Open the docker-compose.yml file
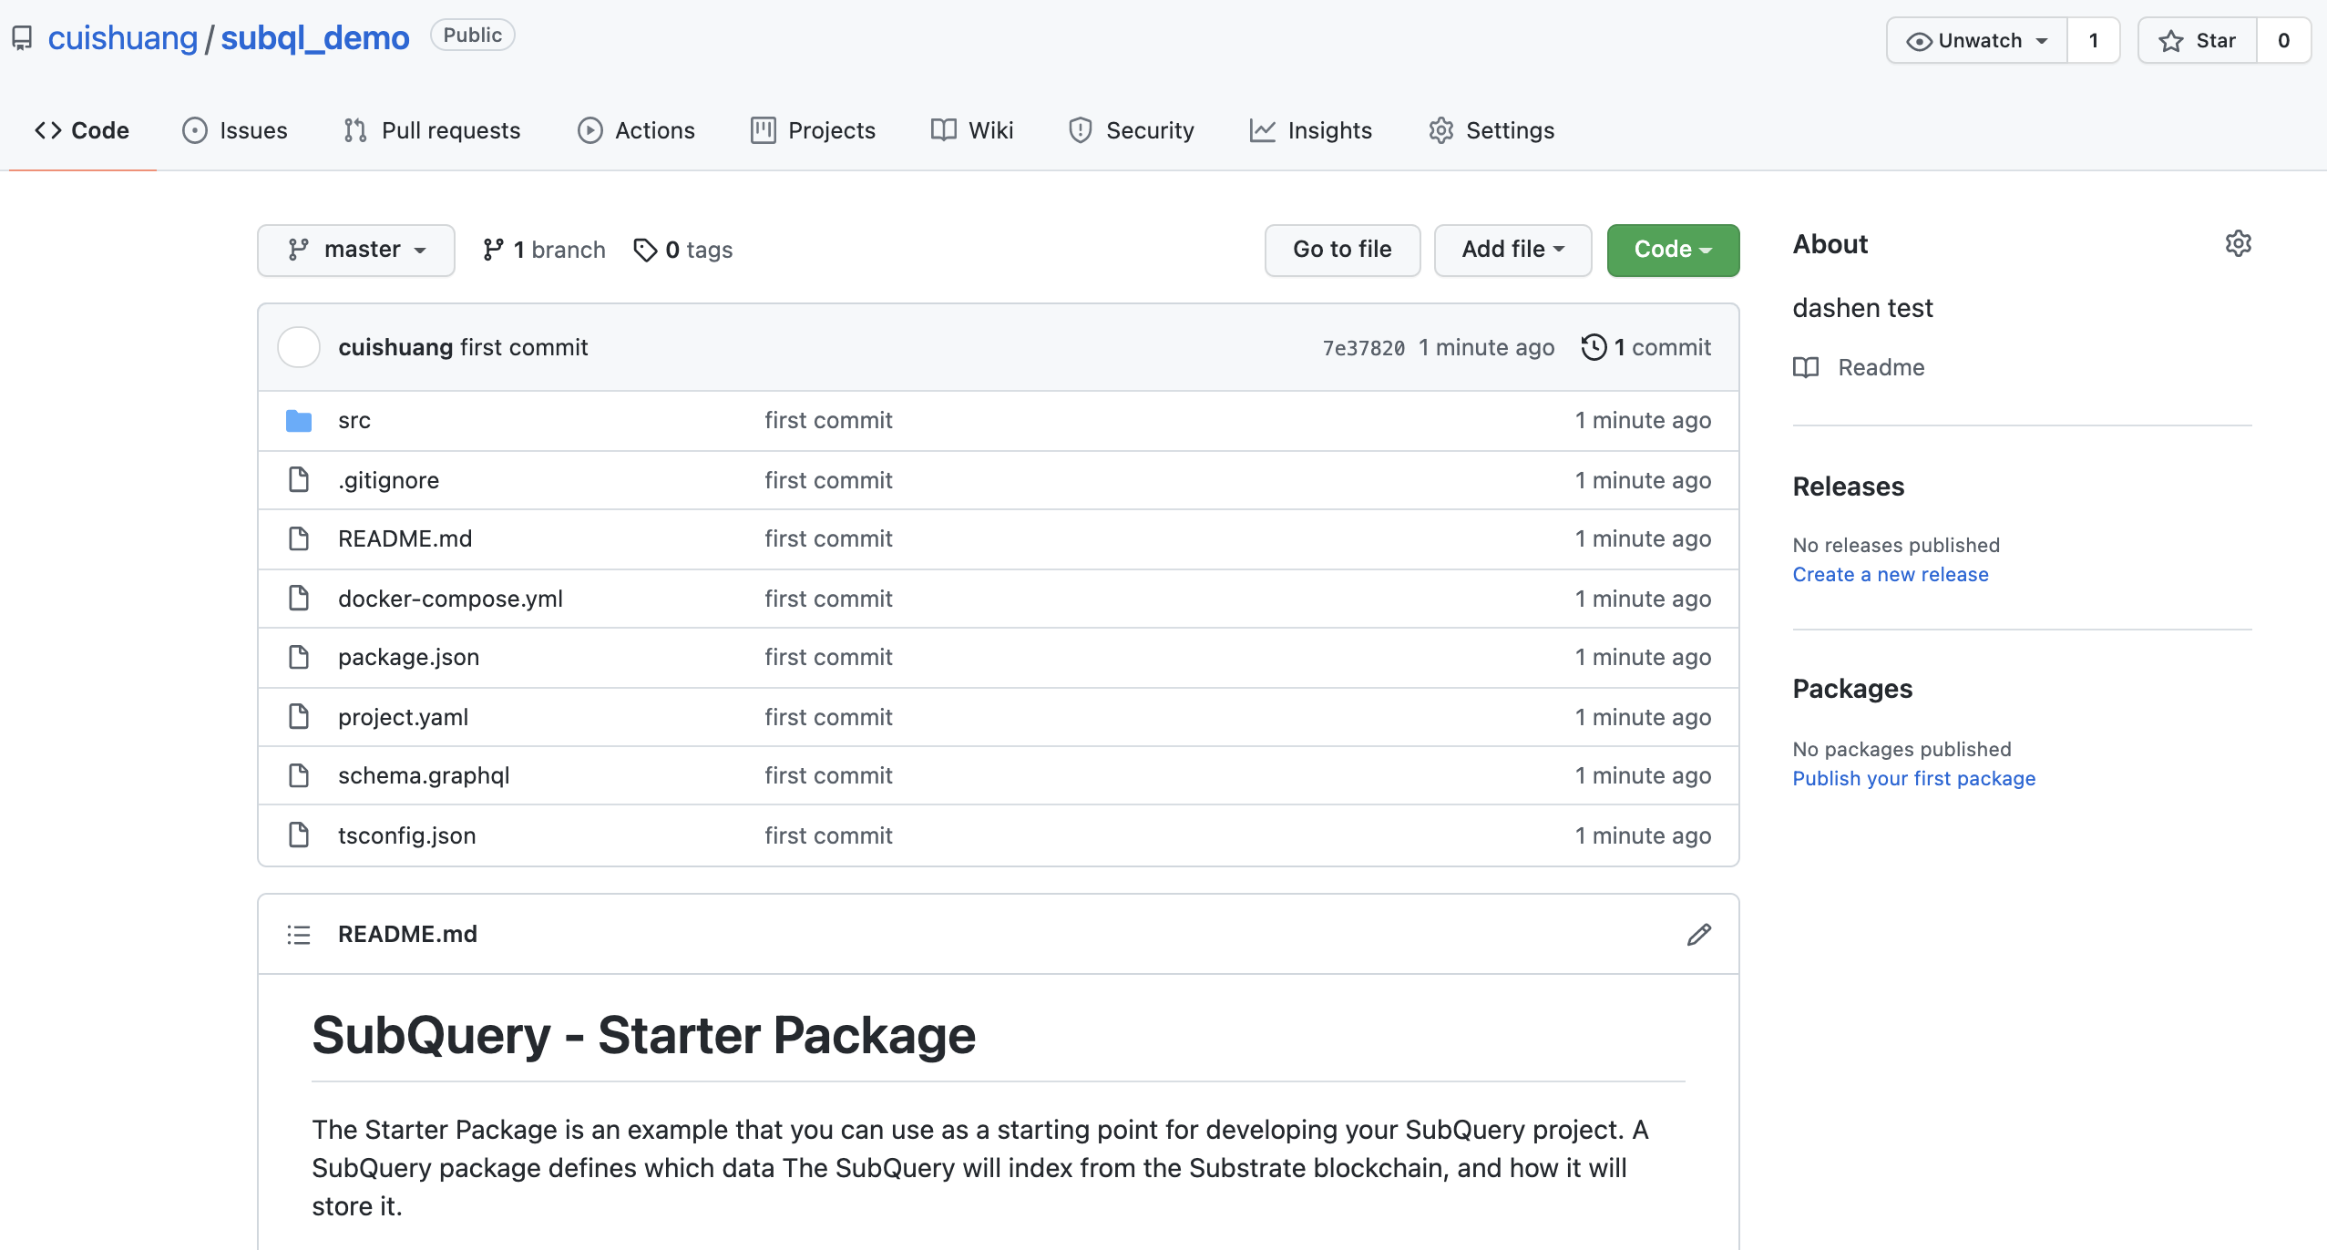The image size is (2327, 1250). [x=450, y=599]
